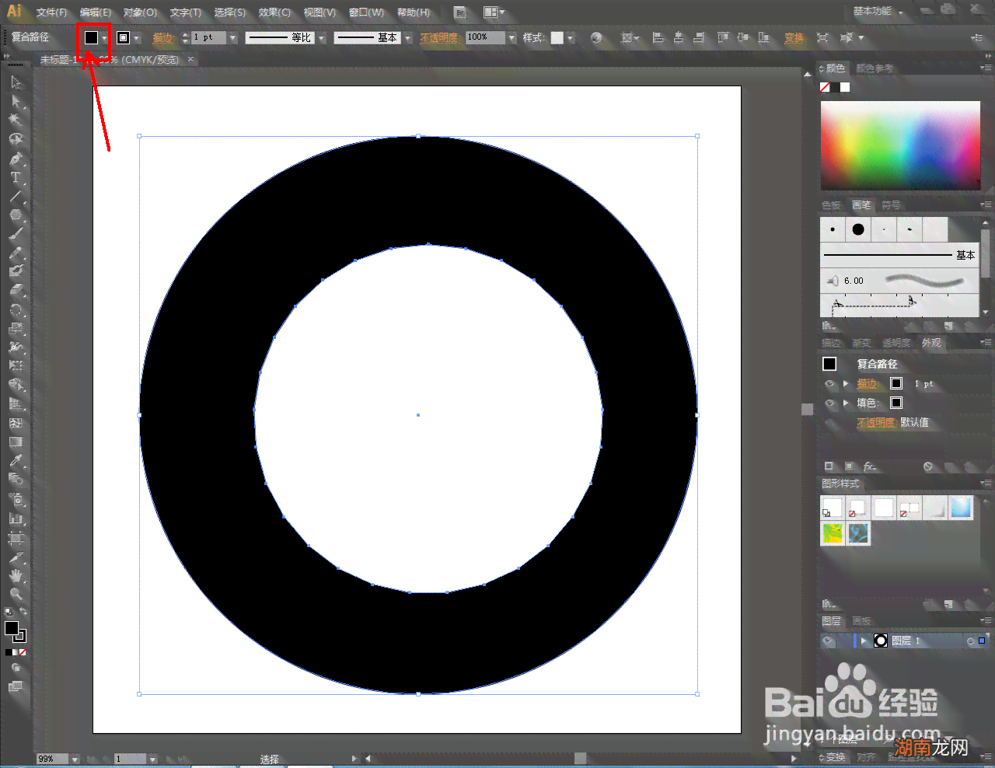This screenshot has width=995, height=768.
Task: Select the Pen tool
Action: coord(16,159)
